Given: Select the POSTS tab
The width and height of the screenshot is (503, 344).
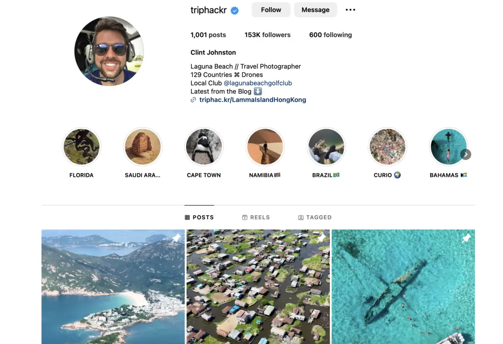Looking at the screenshot, I should pos(199,217).
